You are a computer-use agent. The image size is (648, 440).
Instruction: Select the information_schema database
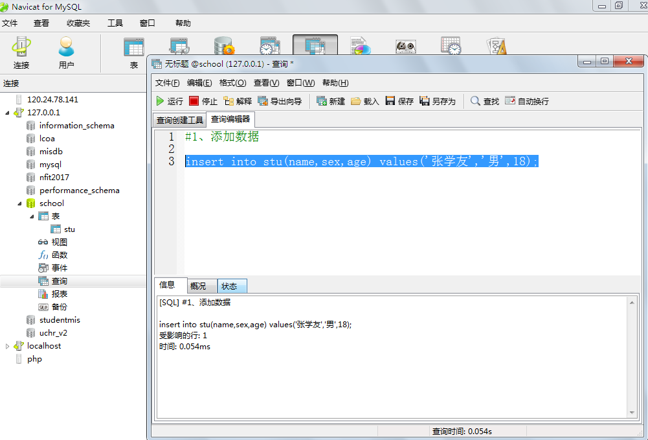(76, 125)
